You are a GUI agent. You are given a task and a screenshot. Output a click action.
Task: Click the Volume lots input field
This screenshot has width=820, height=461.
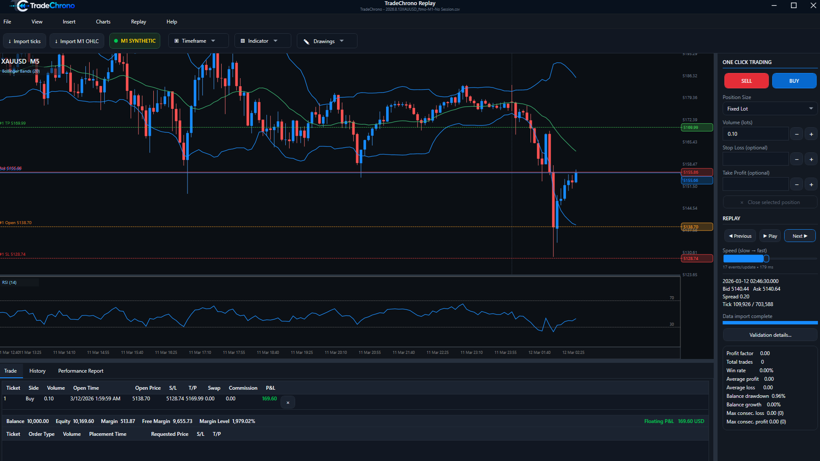click(x=755, y=134)
